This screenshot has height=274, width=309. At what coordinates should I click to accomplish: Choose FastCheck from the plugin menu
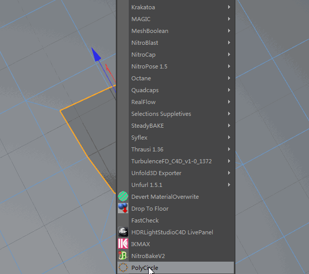[x=145, y=220]
